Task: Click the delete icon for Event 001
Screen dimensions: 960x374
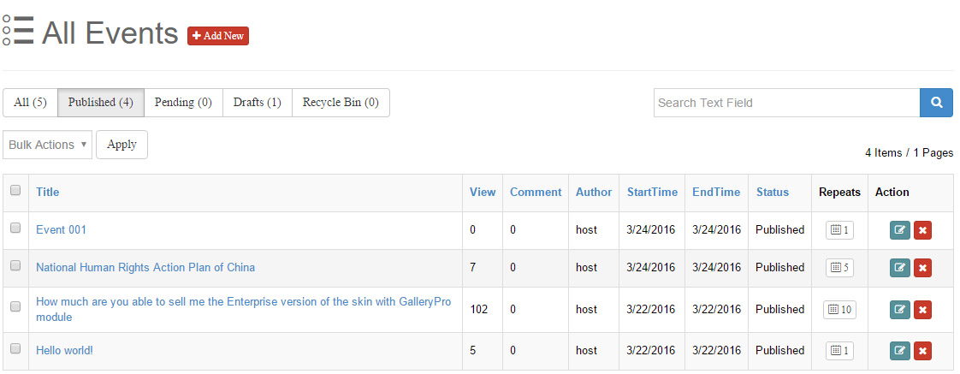Action: coord(922,230)
